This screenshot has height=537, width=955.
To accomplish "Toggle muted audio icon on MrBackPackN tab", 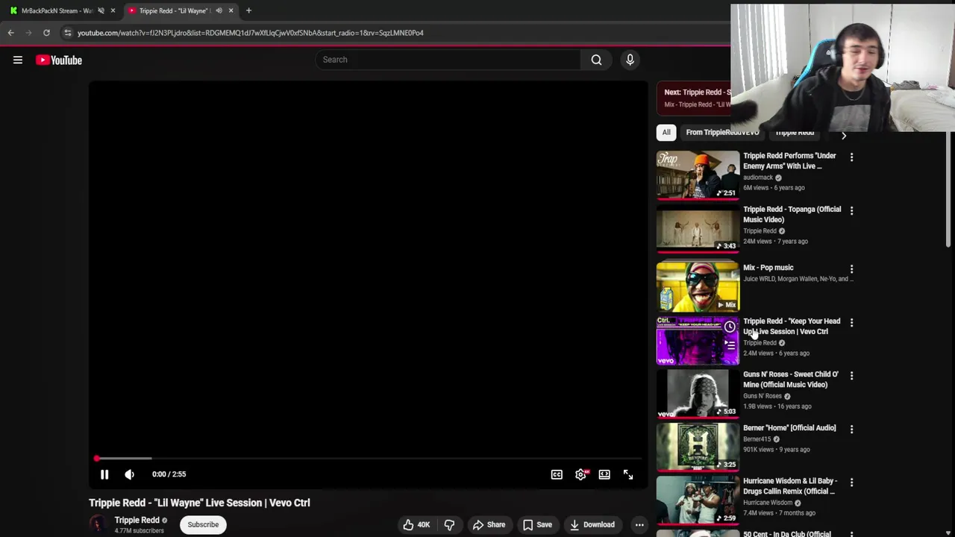I will click(x=101, y=10).
